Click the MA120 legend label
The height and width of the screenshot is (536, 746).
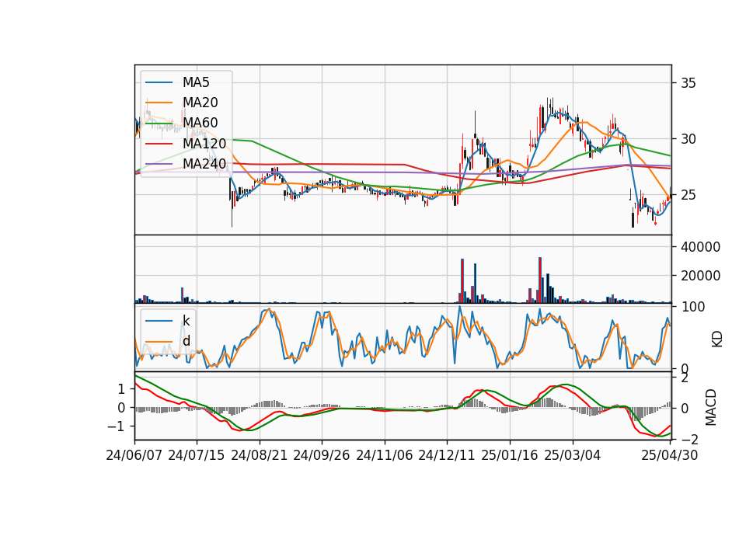[x=204, y=143]
